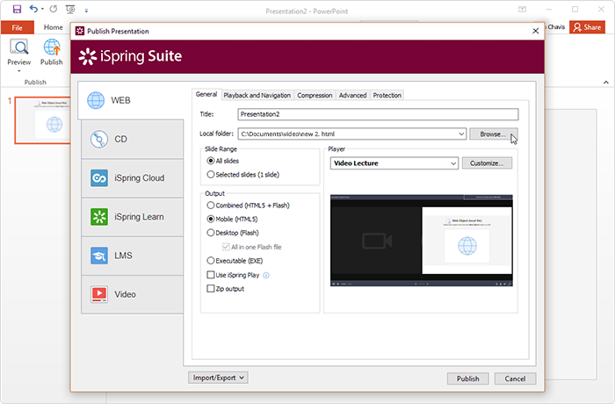This screenshot has height=404, width=615.
Task: Select the Video play icon
Action: point(98,294)
